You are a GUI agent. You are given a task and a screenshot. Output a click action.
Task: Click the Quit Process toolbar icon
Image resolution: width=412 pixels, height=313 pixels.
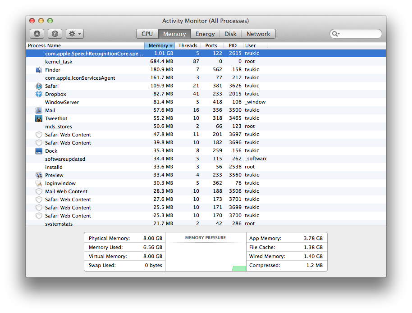point(37,34)
